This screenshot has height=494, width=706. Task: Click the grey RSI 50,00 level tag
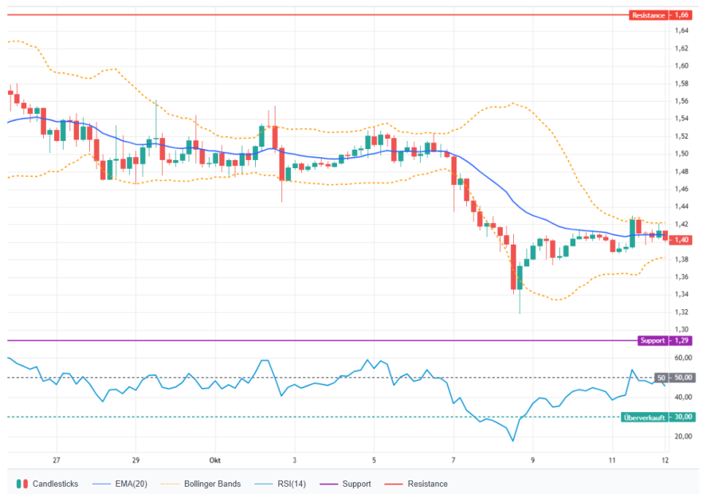674,378
